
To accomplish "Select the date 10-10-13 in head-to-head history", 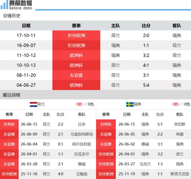I will pos(26,65).
